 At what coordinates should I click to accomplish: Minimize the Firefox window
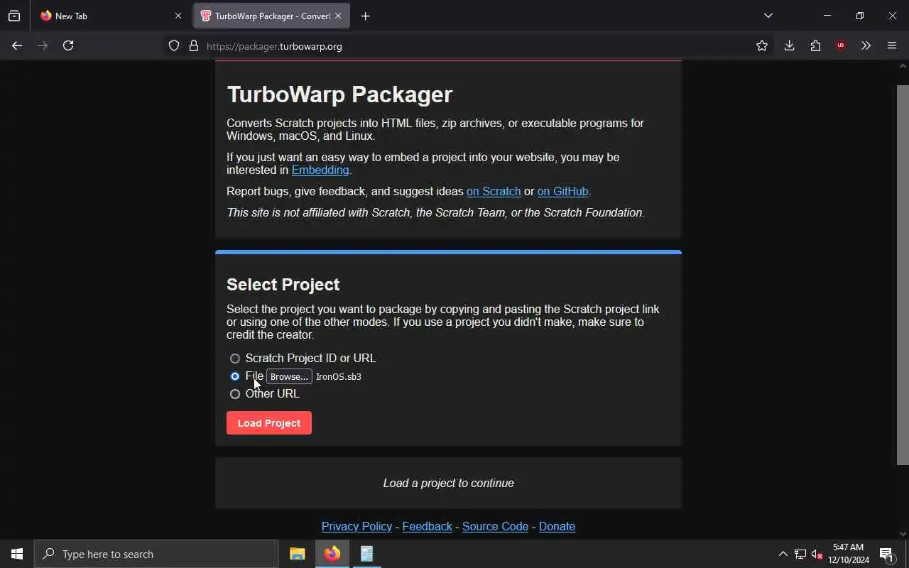pyautogui.click(x=827, y=16)
